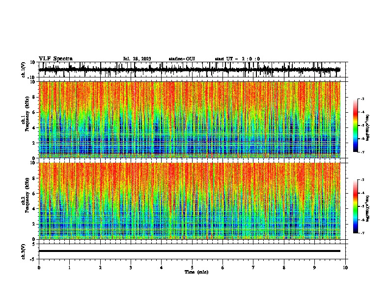Click the "ch.3(V)" axis label
Viewport: 389px width, 300px height.
click(24, 252)
